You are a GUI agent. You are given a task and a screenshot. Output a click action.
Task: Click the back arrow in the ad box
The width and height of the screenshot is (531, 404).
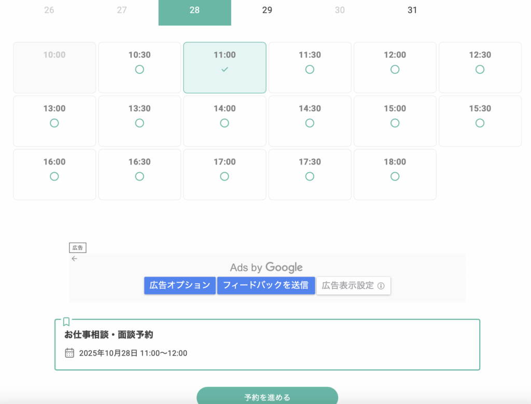[x=74, y=259]
